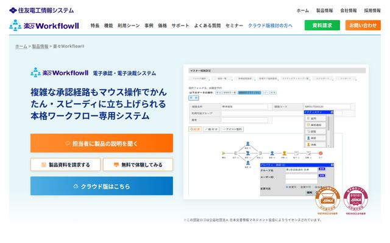Click the chat bubble icon on orange button
This screenshot has width=390, height=243.
click(x=68, y=143)
